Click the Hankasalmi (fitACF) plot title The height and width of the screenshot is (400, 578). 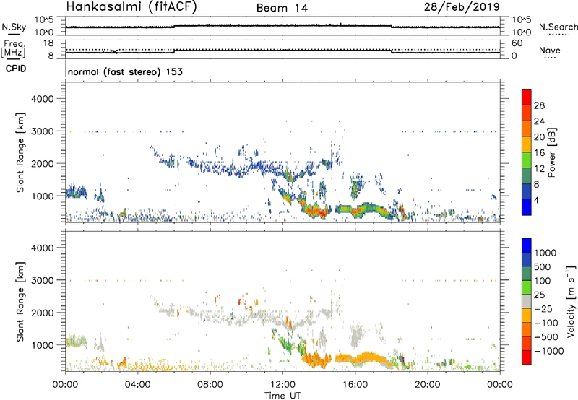tap(131, 6)
